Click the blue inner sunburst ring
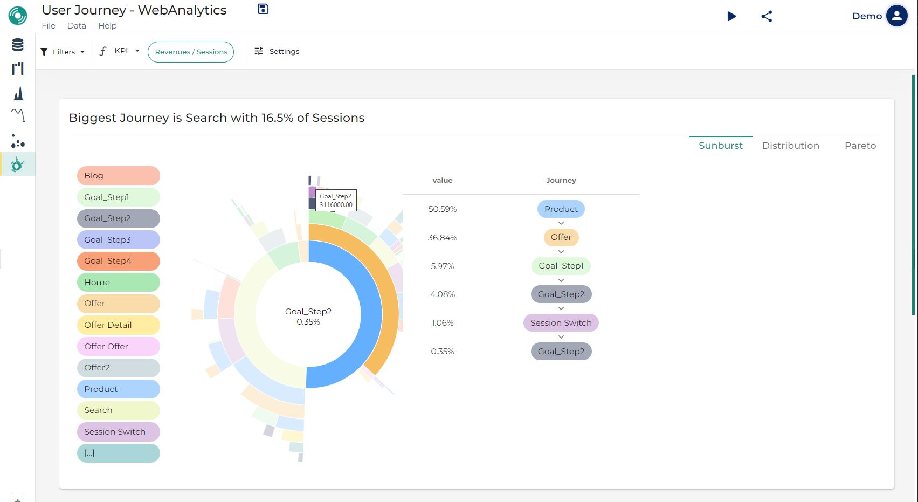The width and height of the screenshot is (918, 502). (371, 314)
